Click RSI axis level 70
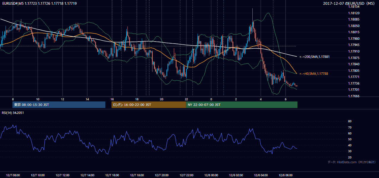 pyautogui.click(x=350, y=127)
